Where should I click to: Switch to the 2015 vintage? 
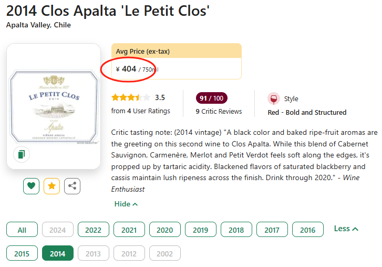22,254
